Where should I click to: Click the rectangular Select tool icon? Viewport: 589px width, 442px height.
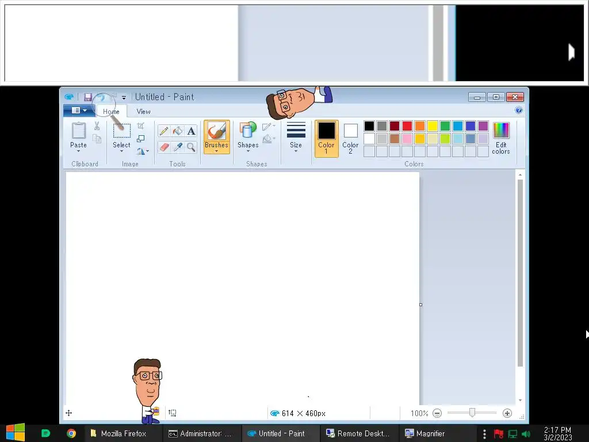[122, 131]
